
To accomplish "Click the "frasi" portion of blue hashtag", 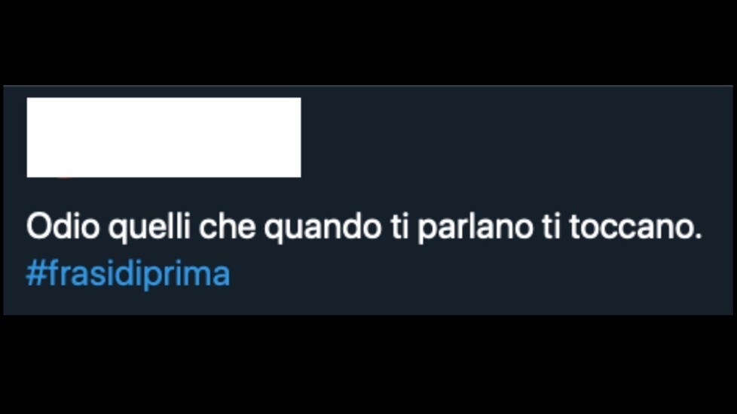I will click(79, 273).
